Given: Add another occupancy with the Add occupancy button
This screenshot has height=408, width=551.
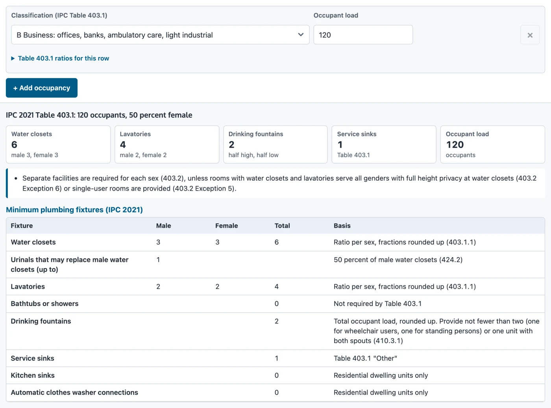Looking at the screenshot, I should (x=42, y=88).
